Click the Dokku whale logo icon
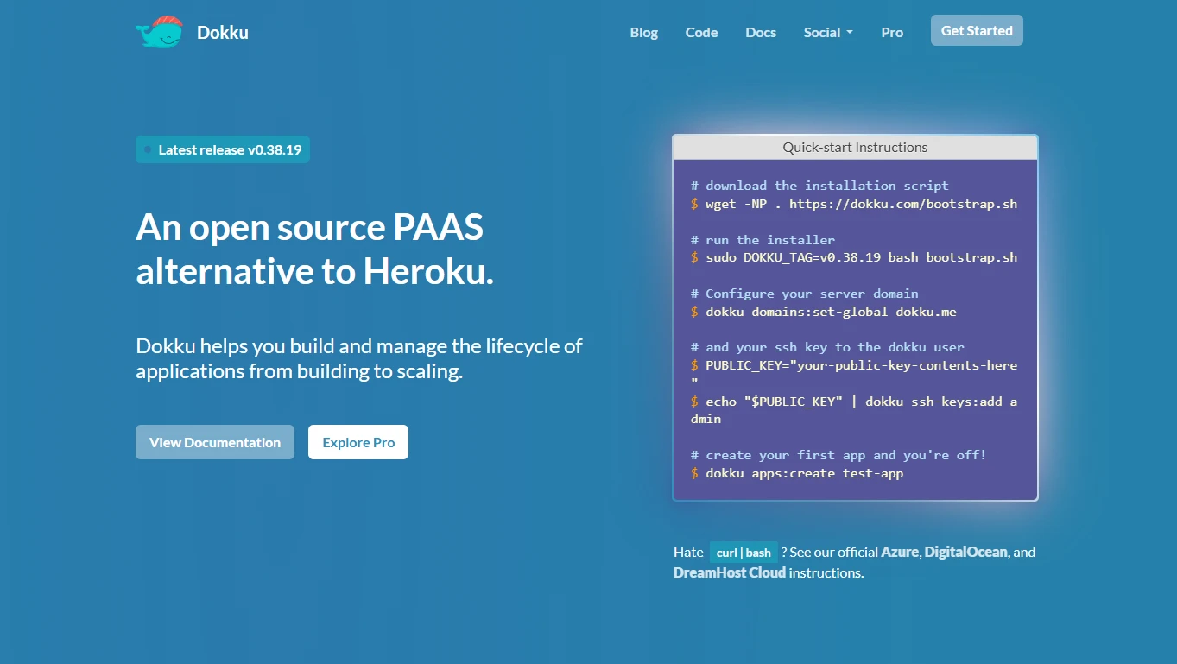Screen dimensions: 1177x664 click(x=160, y=32)
